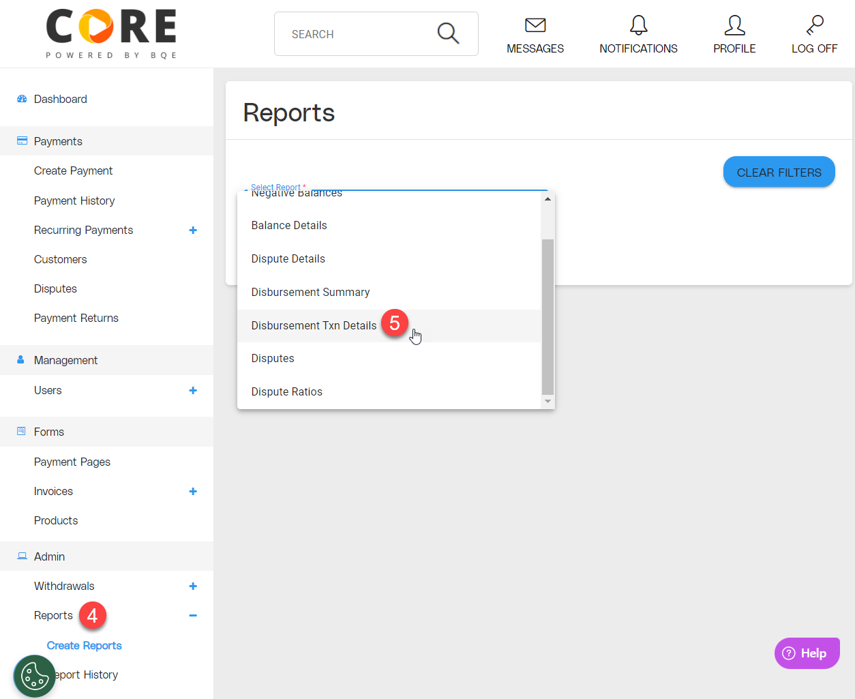Open the Profile menu
855x699 pixels.
click(734, 33)
